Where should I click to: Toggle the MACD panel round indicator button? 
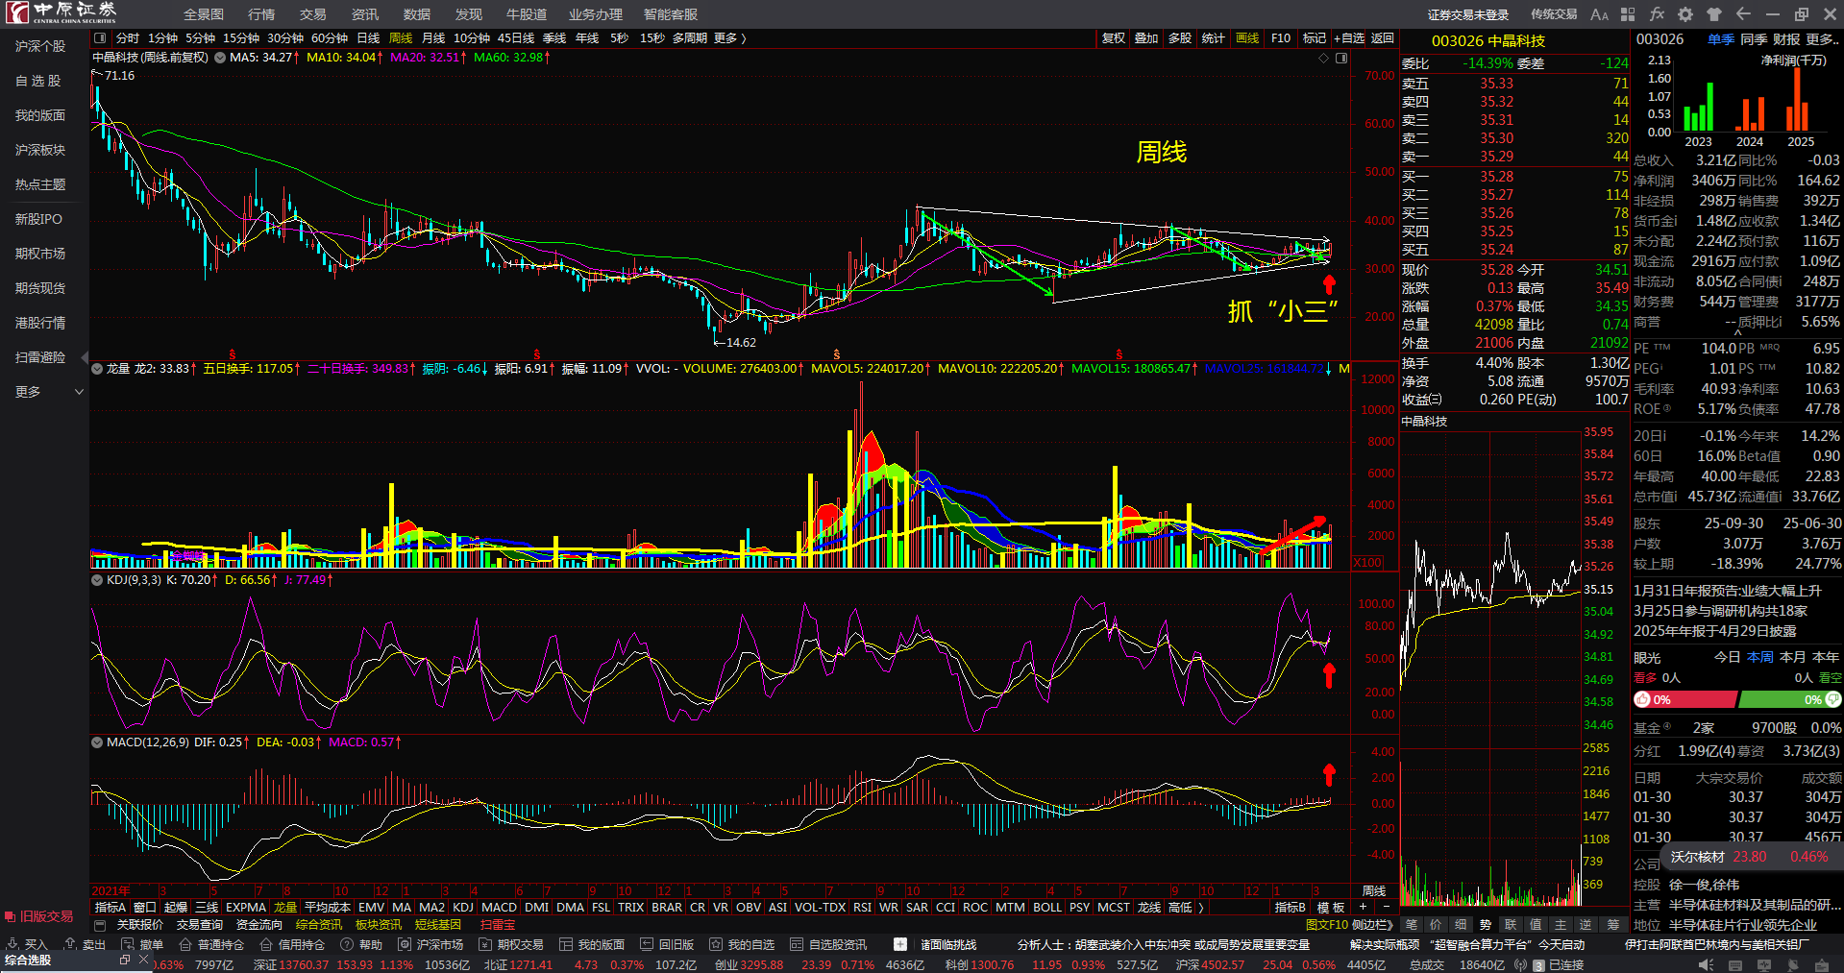tap(97, 742)
